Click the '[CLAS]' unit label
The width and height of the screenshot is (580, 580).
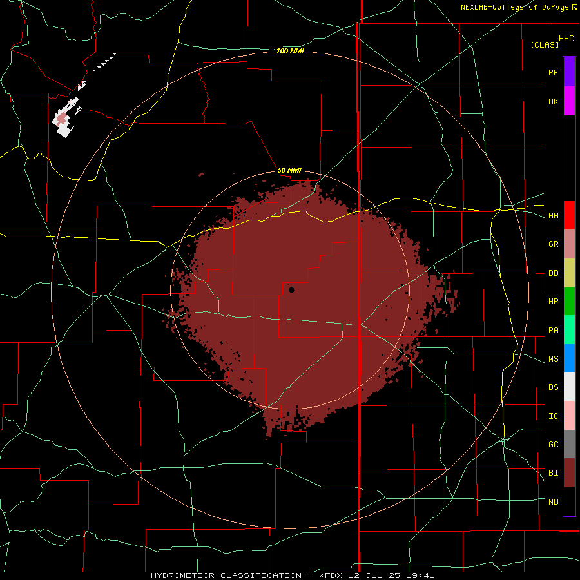545,44
